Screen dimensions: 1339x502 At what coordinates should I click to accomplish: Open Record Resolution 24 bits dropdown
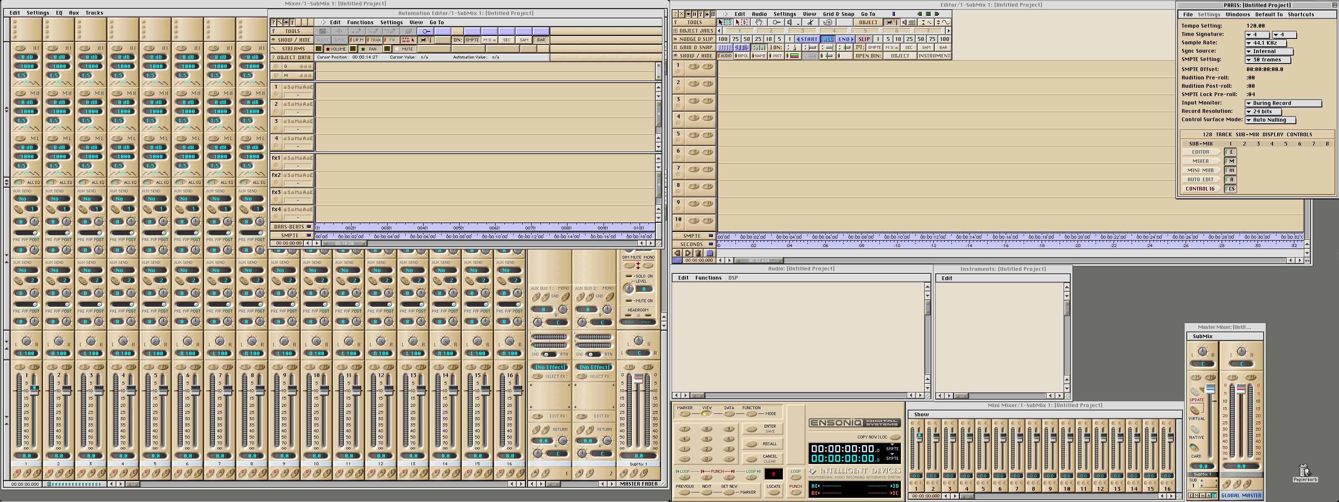pos(1263,112)
